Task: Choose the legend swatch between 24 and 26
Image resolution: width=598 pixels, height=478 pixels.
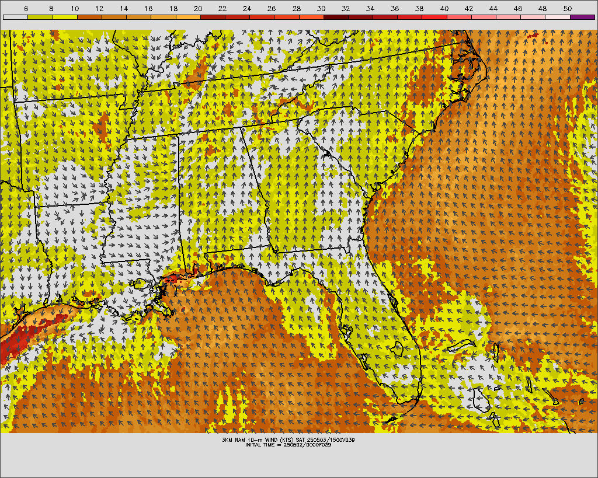Action: coord(262,17)
